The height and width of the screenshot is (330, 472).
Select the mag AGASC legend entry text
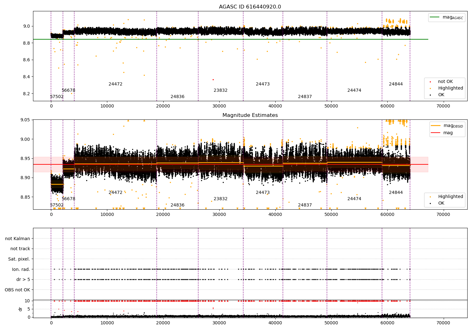[453, 17]
